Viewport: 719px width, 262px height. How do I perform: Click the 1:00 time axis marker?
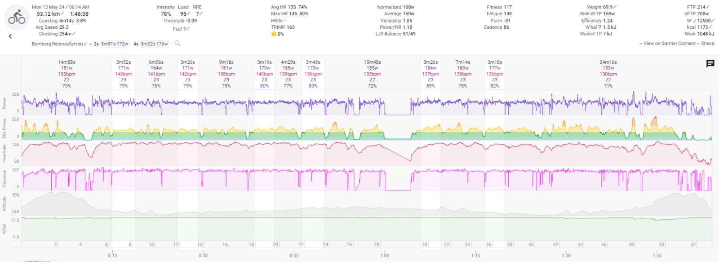point(385,255)
